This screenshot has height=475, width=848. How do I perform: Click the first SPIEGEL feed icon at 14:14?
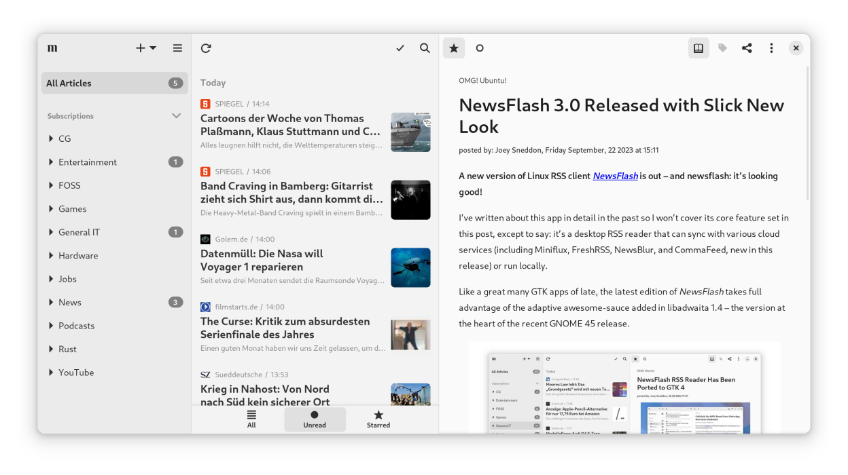coord(205,104)
